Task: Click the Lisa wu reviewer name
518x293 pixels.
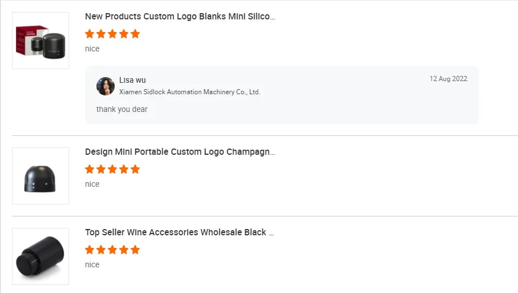Action: (132, 80)
